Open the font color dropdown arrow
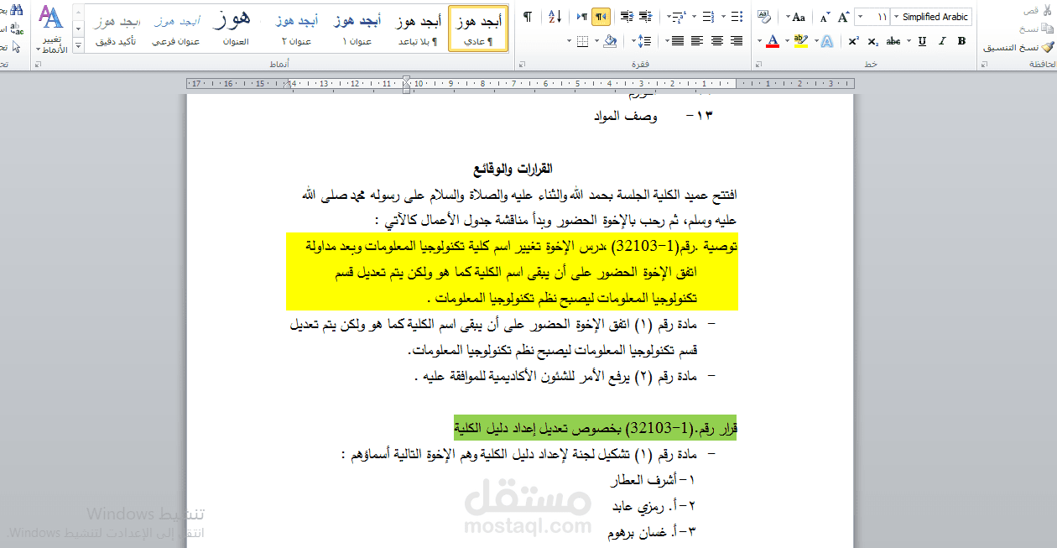 (x=759, y=40)
